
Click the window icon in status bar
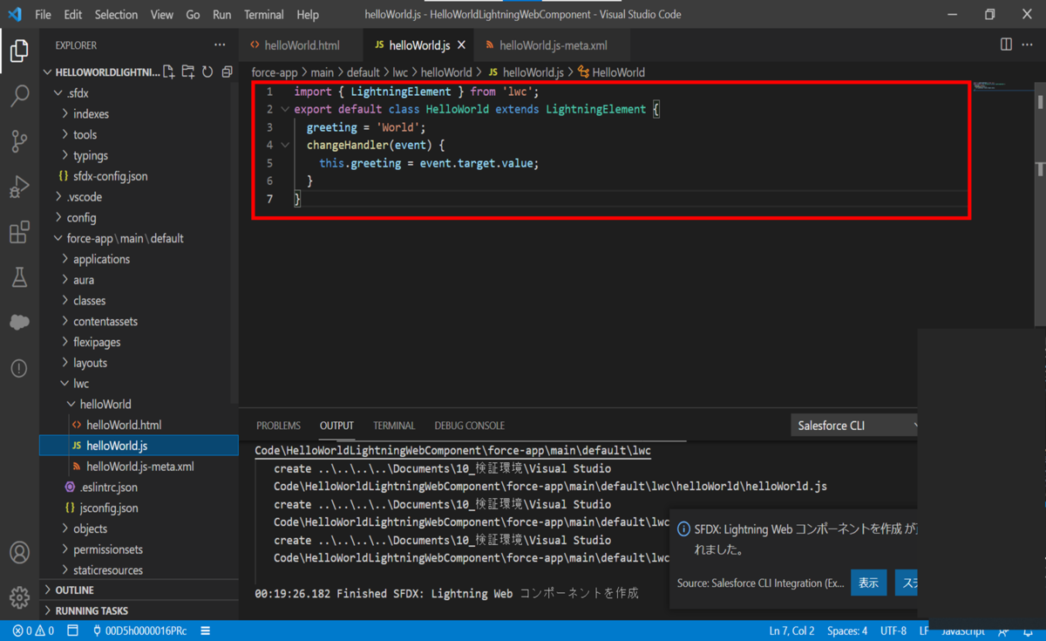pos(73,631)
